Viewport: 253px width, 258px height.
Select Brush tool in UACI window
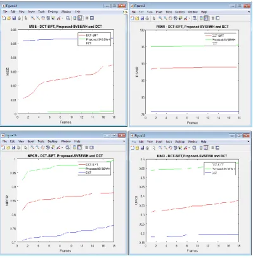(186, 148)
